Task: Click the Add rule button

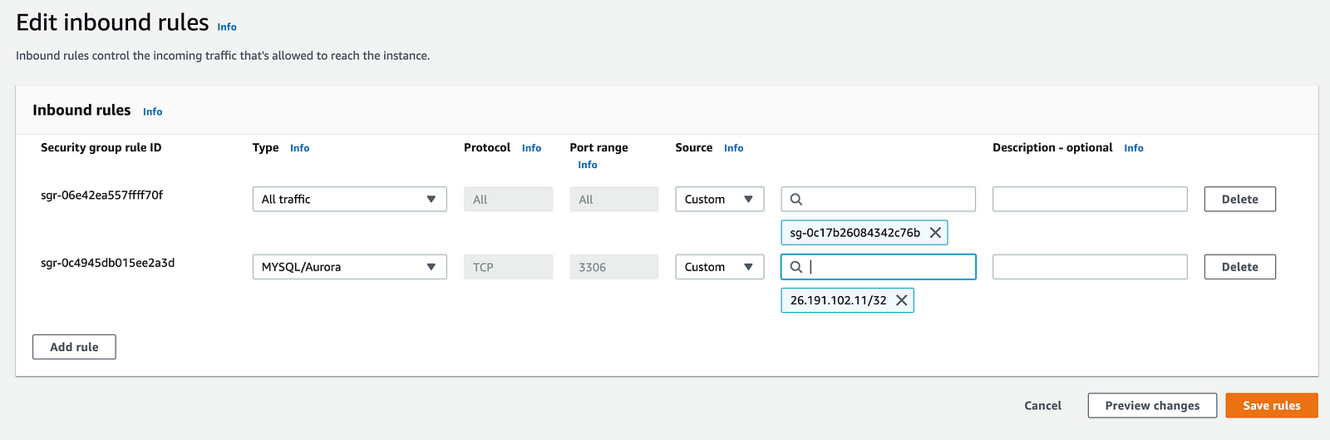Action: pyautogui.click(x=74, y=347)
